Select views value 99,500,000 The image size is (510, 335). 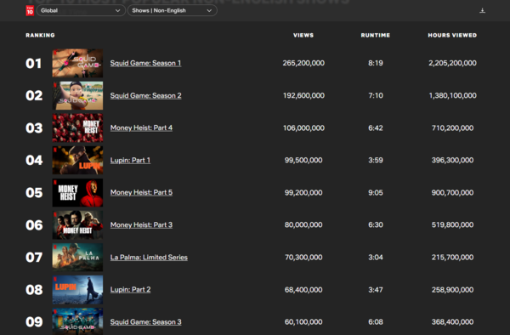pyautogui.click(x=303, y=161)
